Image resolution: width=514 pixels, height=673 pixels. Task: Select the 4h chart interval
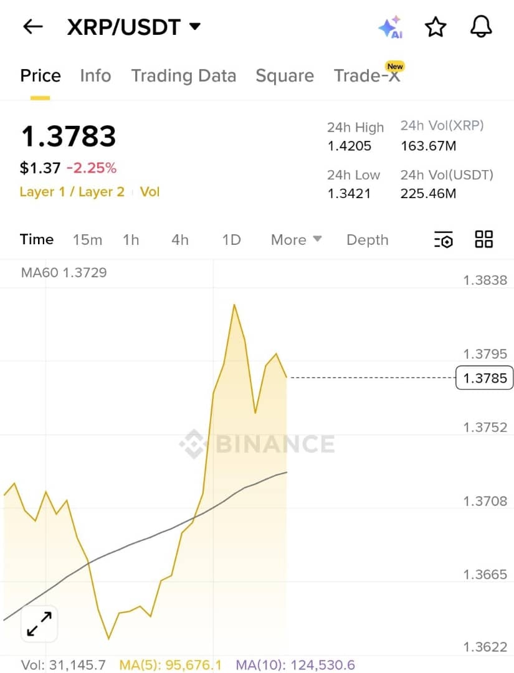pyautogui.click(x=180, y=240)
